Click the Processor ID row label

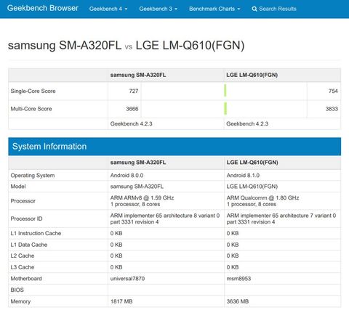(x=26, y=219)
